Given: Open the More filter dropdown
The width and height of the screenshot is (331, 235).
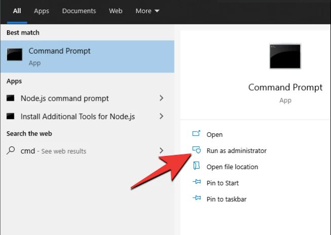Looking at the screenshot, I should tap(148, 11).
